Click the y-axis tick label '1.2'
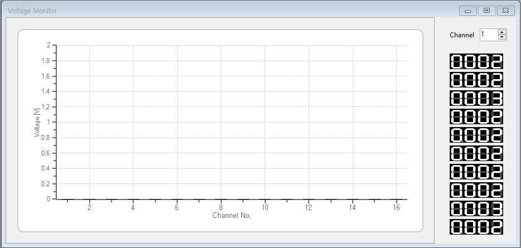 pyautogui.click(x=46, y=106)
